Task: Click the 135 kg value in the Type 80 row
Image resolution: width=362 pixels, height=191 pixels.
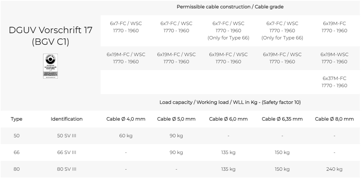Action: point(228,169)
